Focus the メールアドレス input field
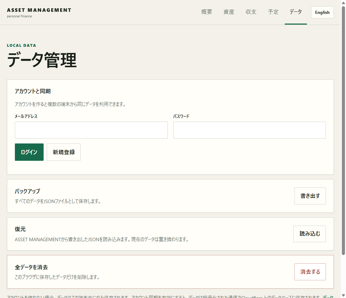The height and width of the screenshot is (298, 346). coord(91,130)
